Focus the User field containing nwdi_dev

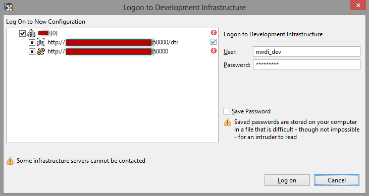pos(306,52)
